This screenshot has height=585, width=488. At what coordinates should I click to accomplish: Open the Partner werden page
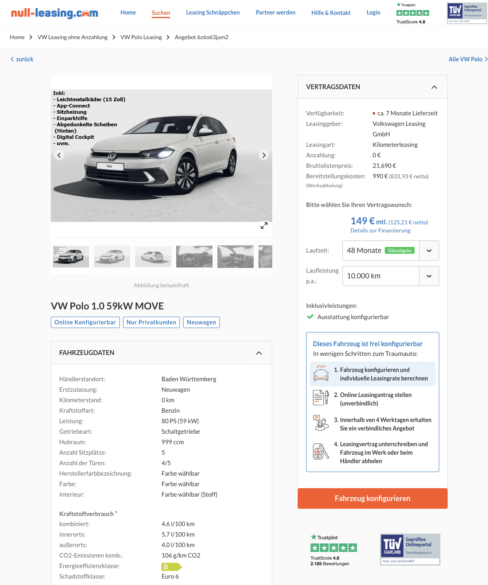coord(275,13)
